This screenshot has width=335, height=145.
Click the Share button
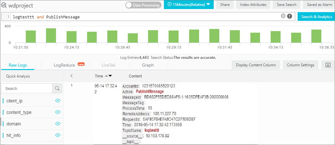coord(225,4)
